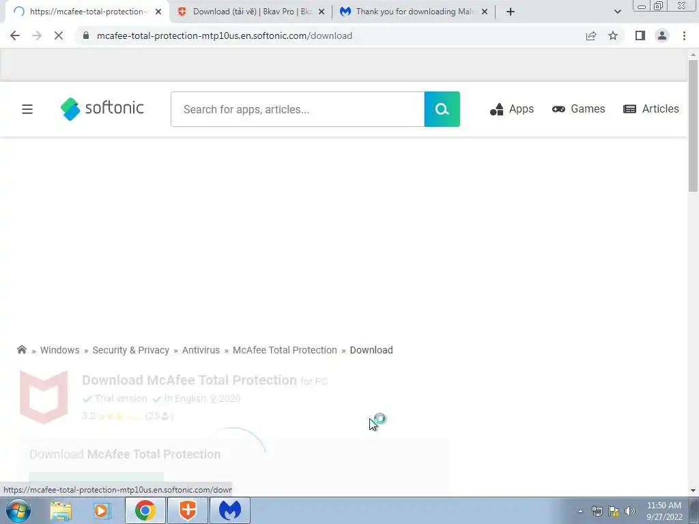Close the Malwarebytes tab
Screen dimensions: 699x524
[485, 12]
